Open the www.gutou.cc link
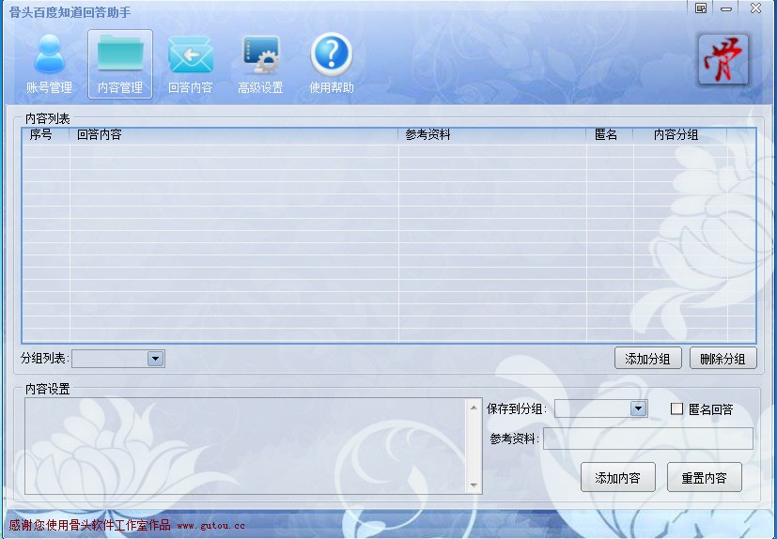The image size is (777, 539). click(x=210, y=526)
